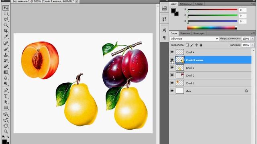Screen dimensions: 257x144
Task: Select the 3D Rotate tool
Action: tap(6, 114)
